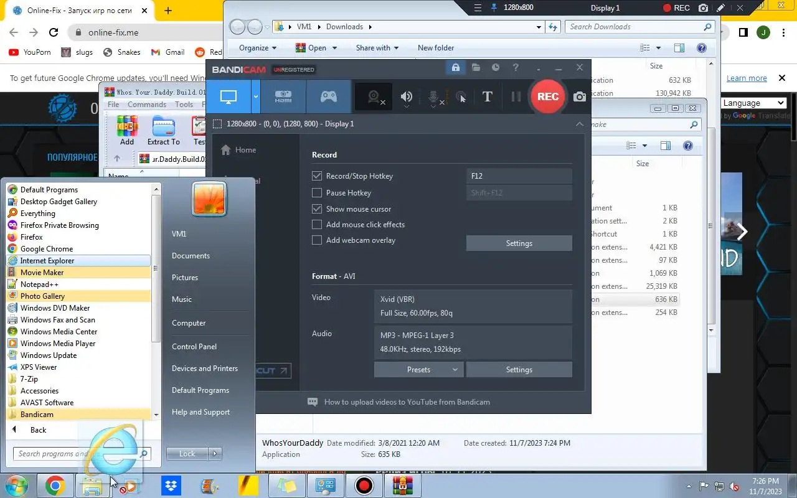
Task: Click the lock icon in Bandicam title bar
Action: click(x=456, y=67)
